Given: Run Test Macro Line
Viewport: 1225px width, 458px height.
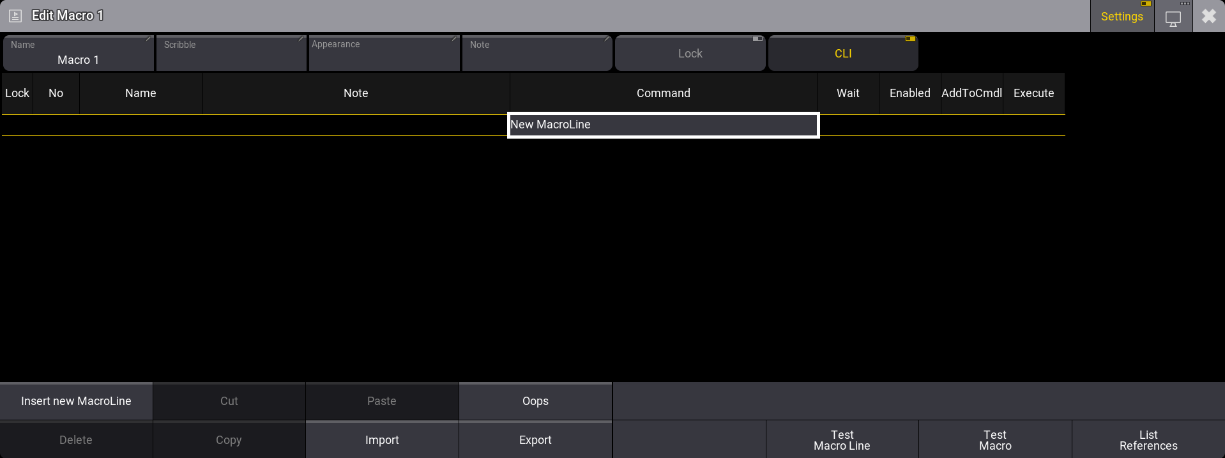Looking at the screenshot, I should [842, 440].
